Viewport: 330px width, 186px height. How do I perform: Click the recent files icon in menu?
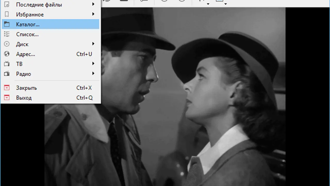pyautogui.click(x=7, y=5)
